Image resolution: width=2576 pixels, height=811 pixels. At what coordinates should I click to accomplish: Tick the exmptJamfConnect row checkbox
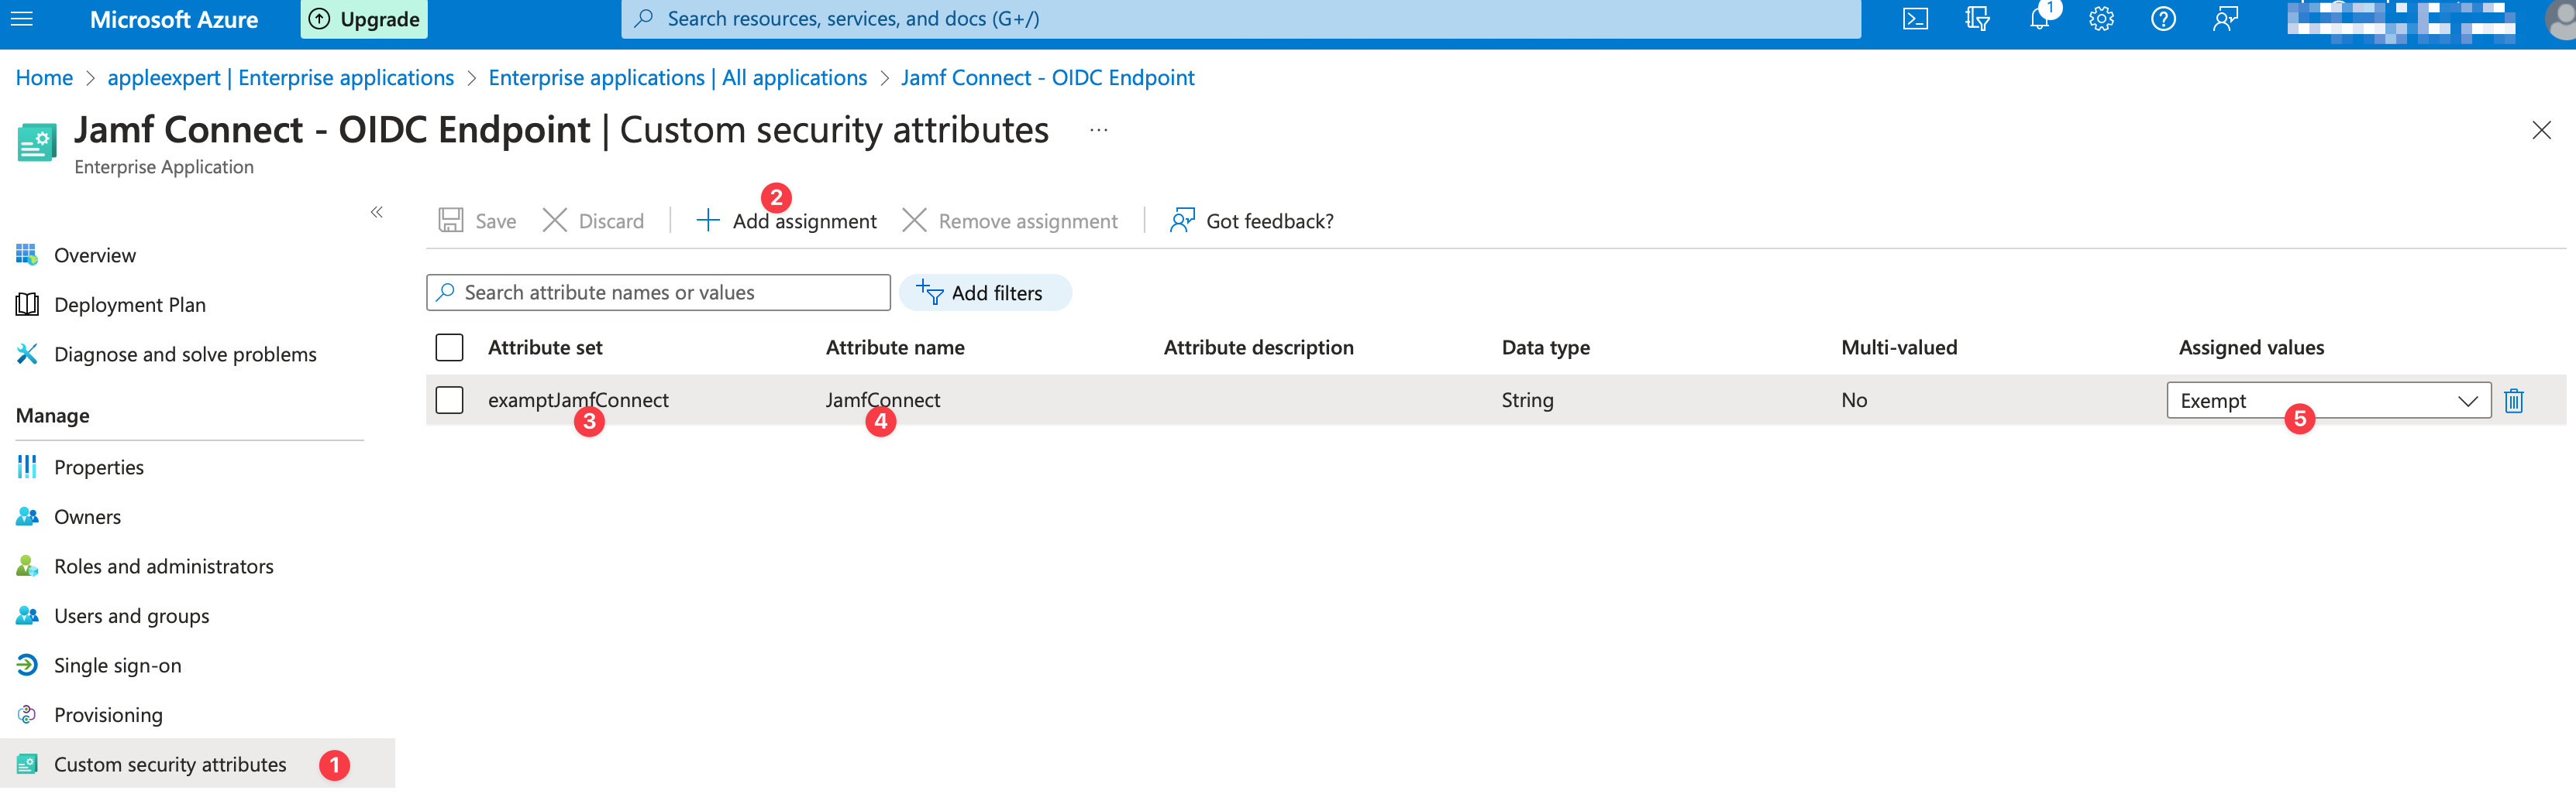tap(449, 401)
